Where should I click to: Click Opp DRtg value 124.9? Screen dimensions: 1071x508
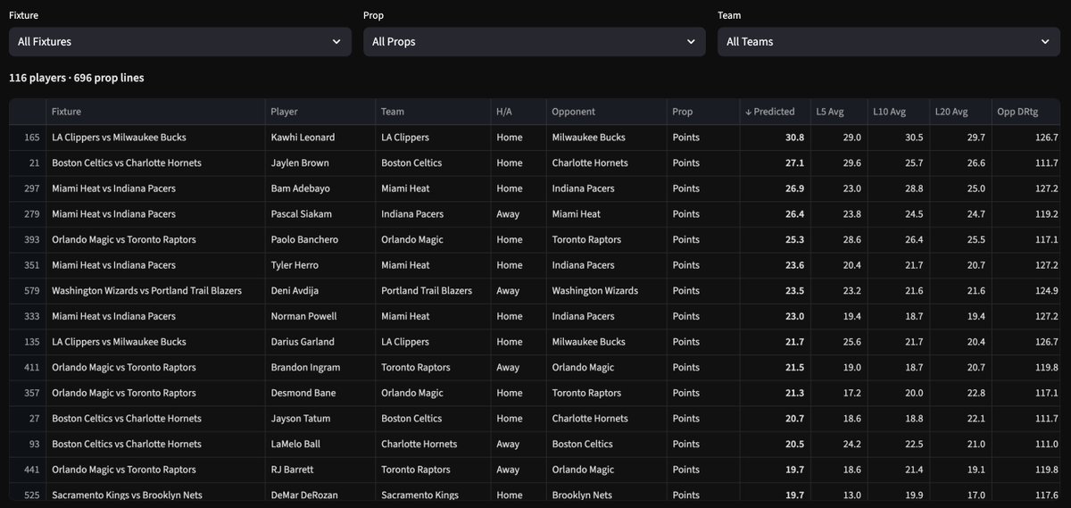pos(1027,290)
